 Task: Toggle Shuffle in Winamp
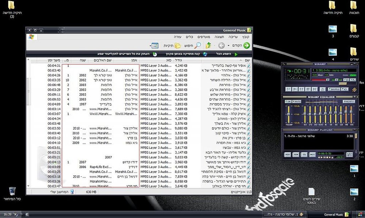coord(334,89)
